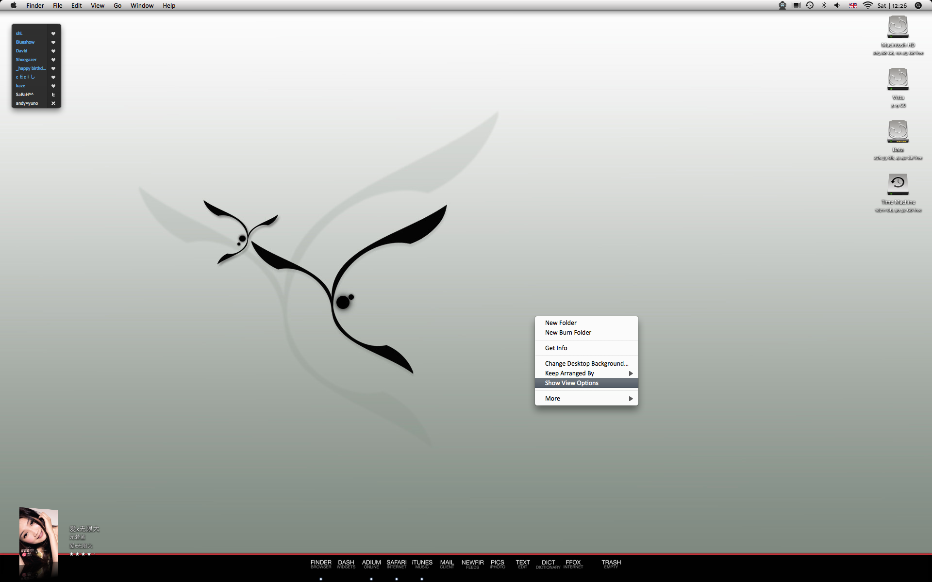Select the Macintosh HD drive icon

[x=898, y=27]
